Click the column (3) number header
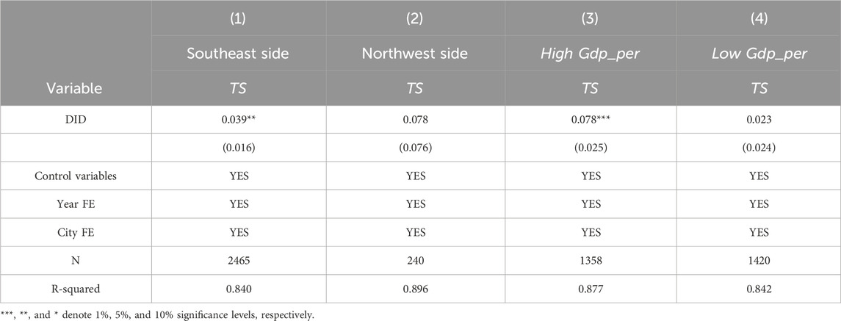The image size is (841, 321). 591,19
